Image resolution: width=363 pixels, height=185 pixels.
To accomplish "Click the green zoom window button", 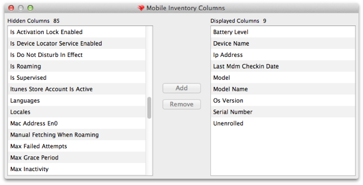I will (x=30, y=8).
